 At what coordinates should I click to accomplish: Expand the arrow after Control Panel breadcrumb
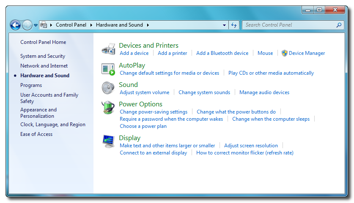point(91,25)
